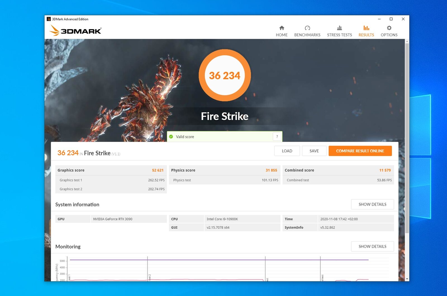Image resolution: width=447 pixels, height=296 pixels.
Task: Select the Results tab
Action: (366, 31)
